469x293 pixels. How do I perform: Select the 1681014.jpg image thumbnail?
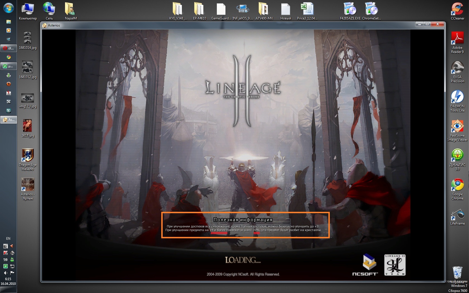[28, 40]
